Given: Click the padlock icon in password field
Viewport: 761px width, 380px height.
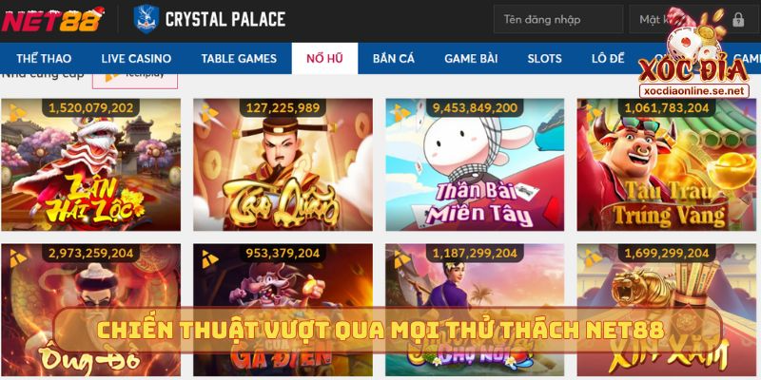Looking at the screenshot, I should tap(738, 20).
